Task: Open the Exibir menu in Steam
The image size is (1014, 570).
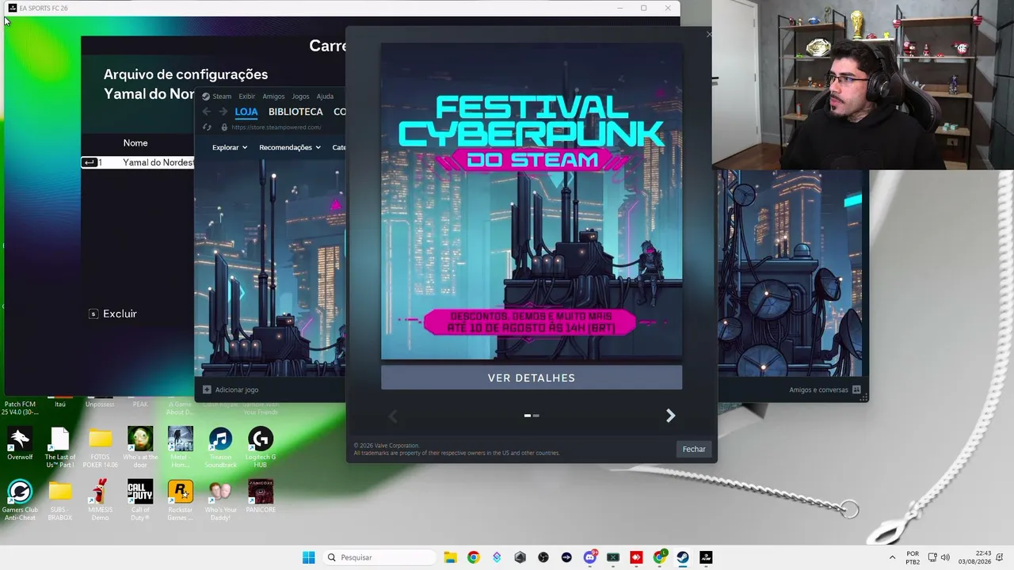Action: 247,97
